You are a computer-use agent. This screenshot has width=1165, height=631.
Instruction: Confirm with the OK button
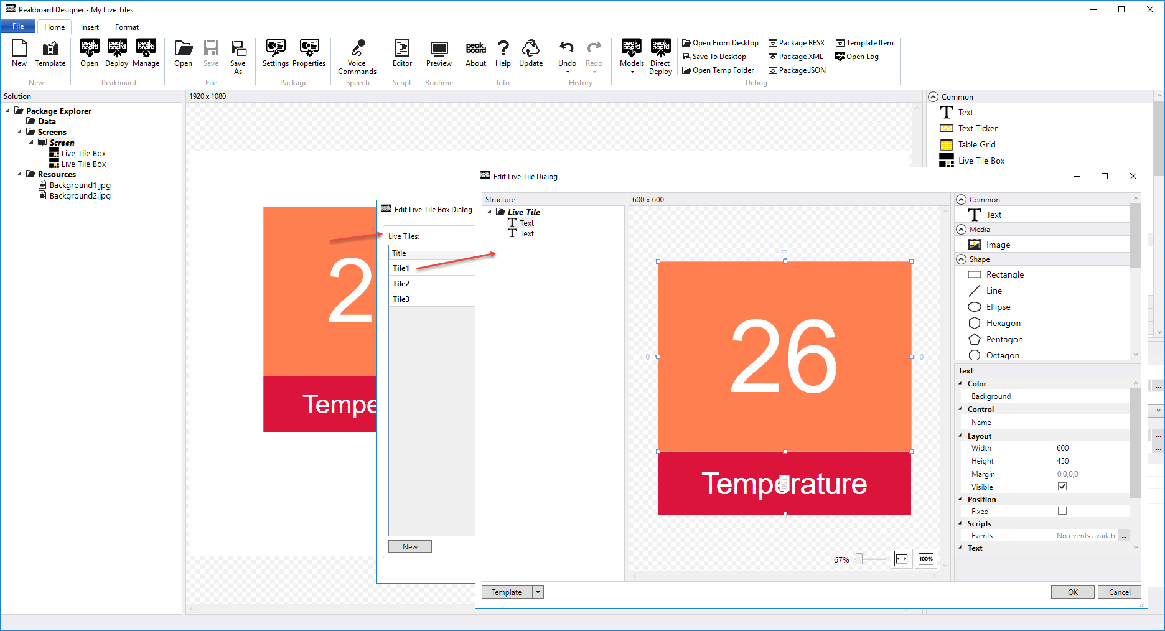[1072, 592]
